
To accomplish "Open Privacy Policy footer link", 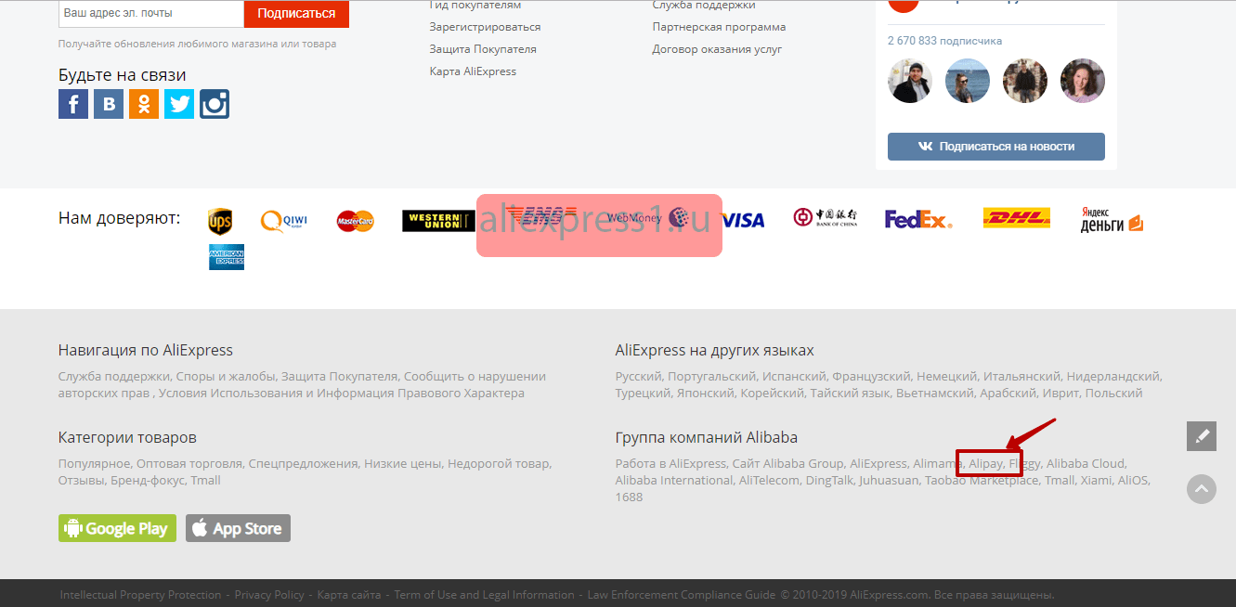I will (x=269, y=595).
